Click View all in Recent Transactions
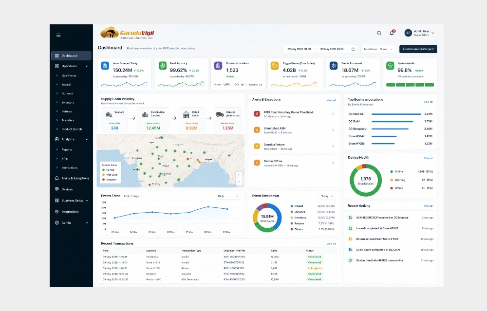Viewport: 487px width, 311px height. 331,244
